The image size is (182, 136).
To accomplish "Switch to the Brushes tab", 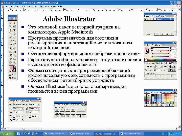I will 163,92.
